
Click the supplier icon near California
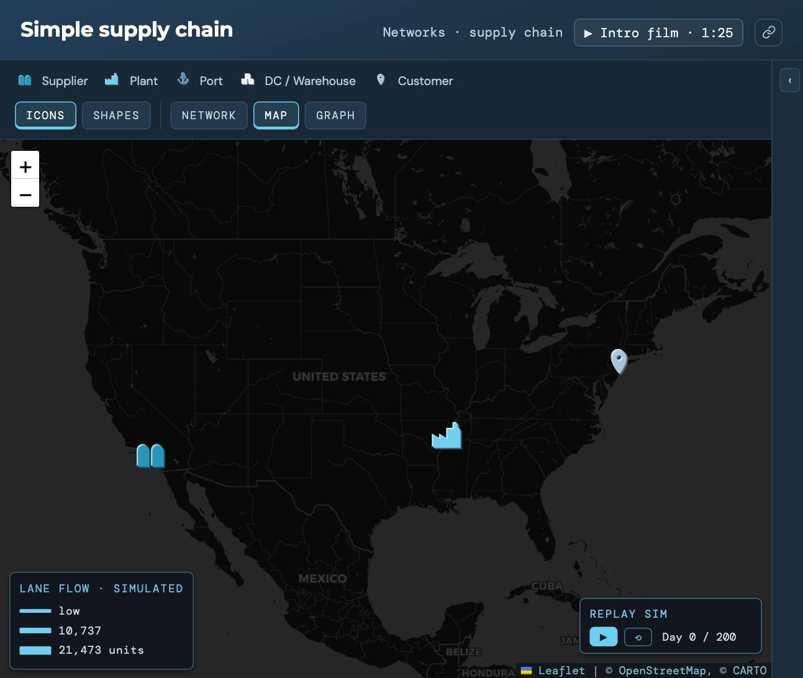(150, 456)
